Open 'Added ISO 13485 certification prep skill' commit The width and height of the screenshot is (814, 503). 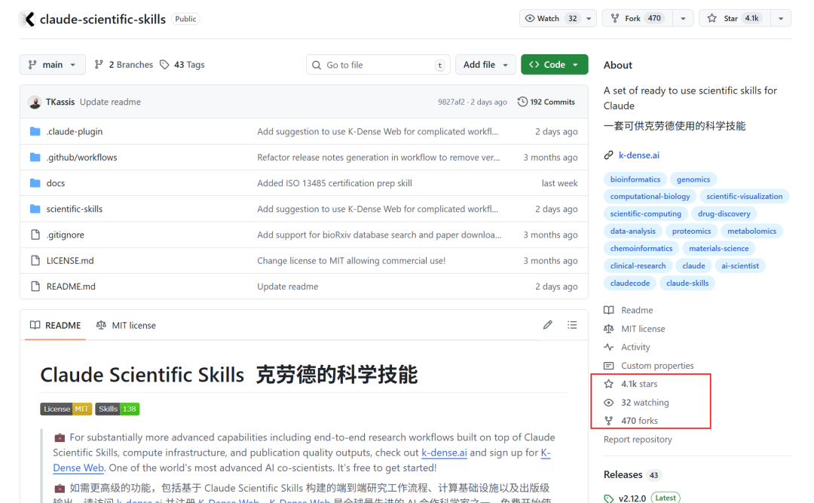335,183
